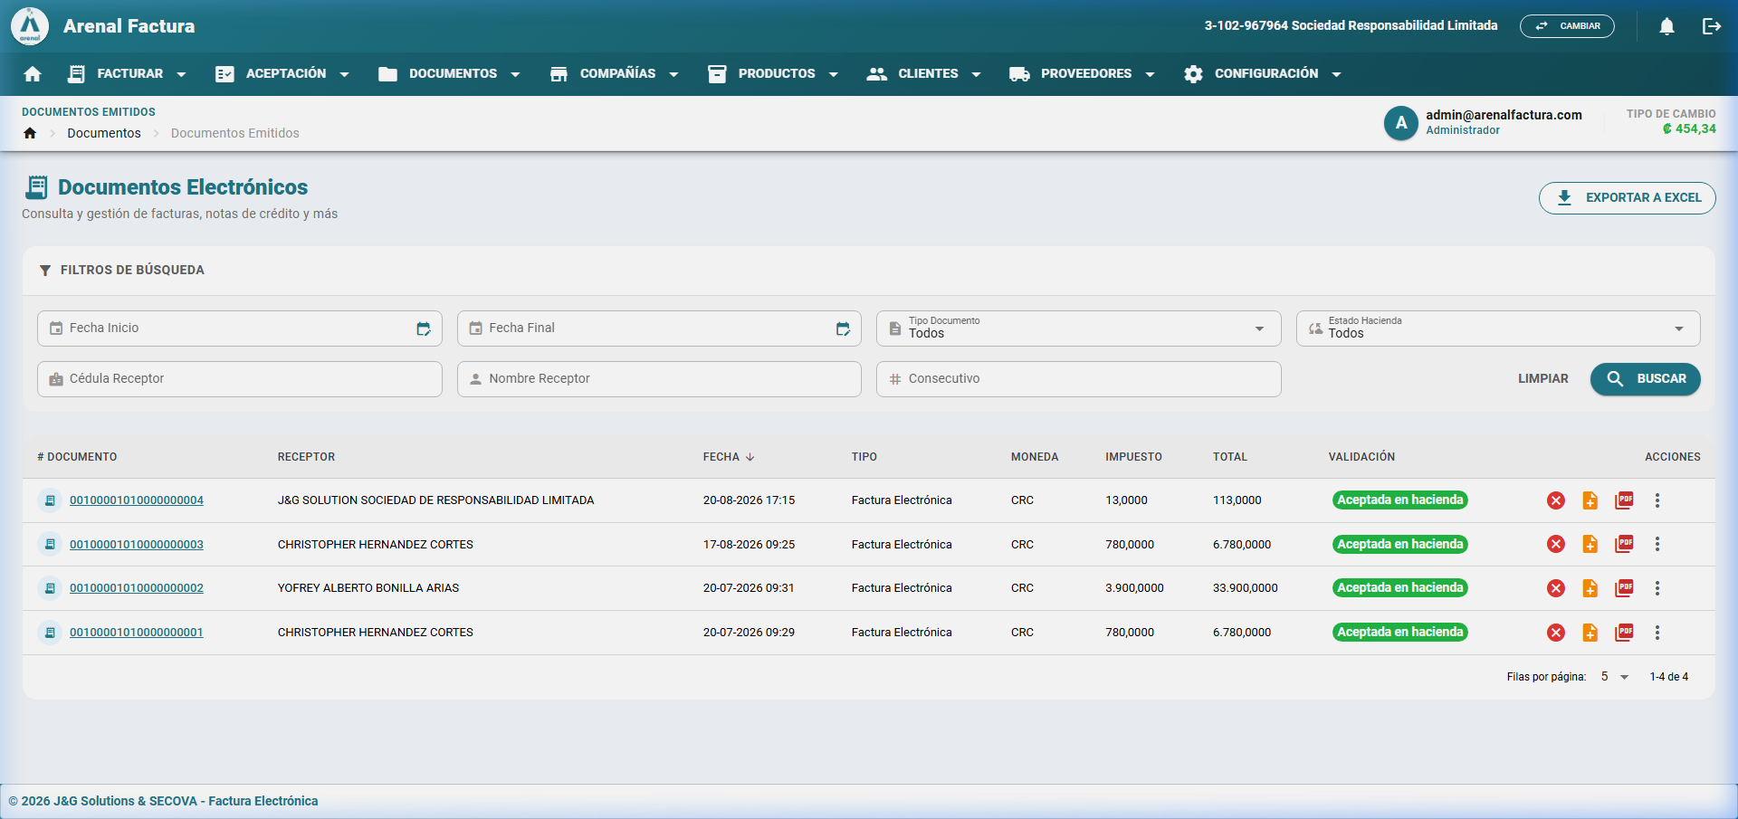1738x819 pixels.
Task: Download PDF for 17-08-2026 invoice
Action: point(1624,544)
